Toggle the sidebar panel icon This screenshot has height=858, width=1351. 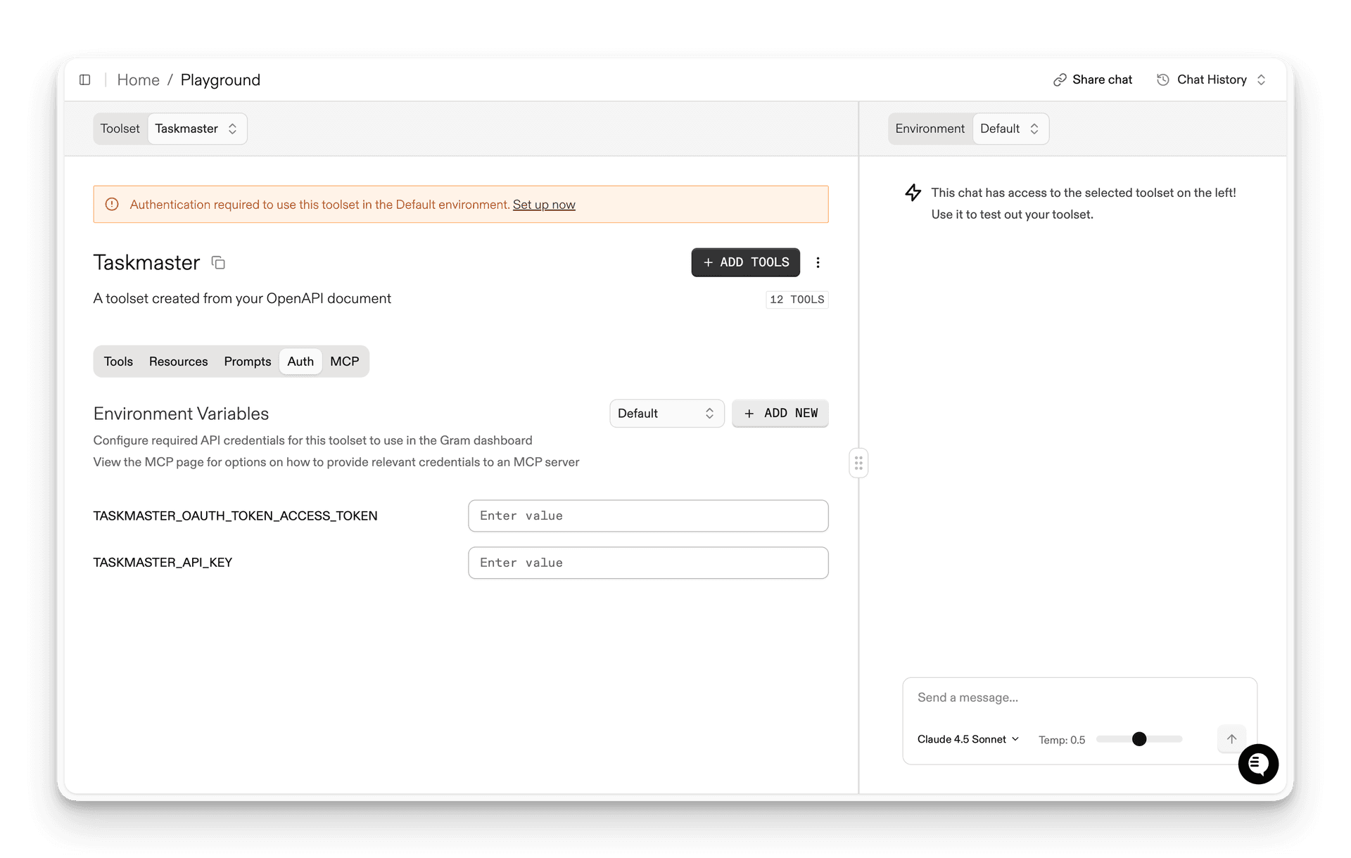(x=85, y=79)
